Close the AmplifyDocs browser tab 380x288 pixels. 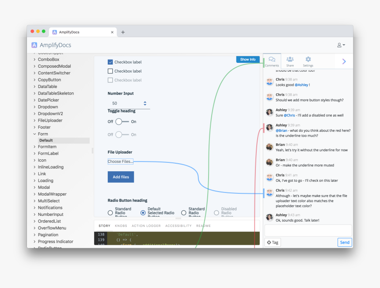click(x=112, y=32)
